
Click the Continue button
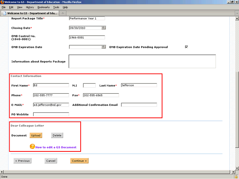pyautogui.click(x=79, y=161)
